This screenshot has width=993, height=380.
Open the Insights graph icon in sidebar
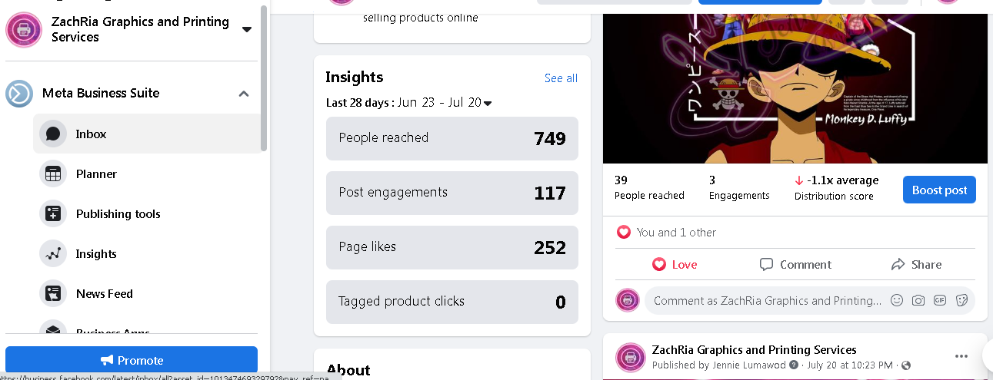tap(53, 254)
